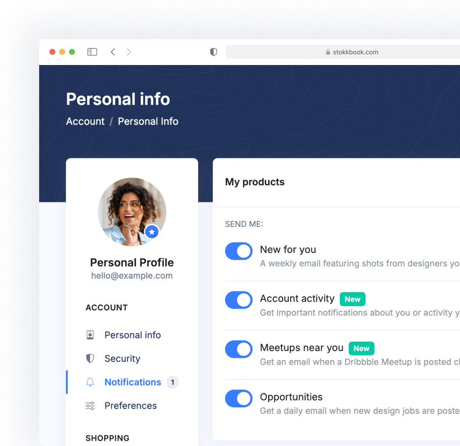The height and width of the screenshot is (446, 460).
Task: Click the Dribbble Meetup description text
Action: [x=360, y=362]
